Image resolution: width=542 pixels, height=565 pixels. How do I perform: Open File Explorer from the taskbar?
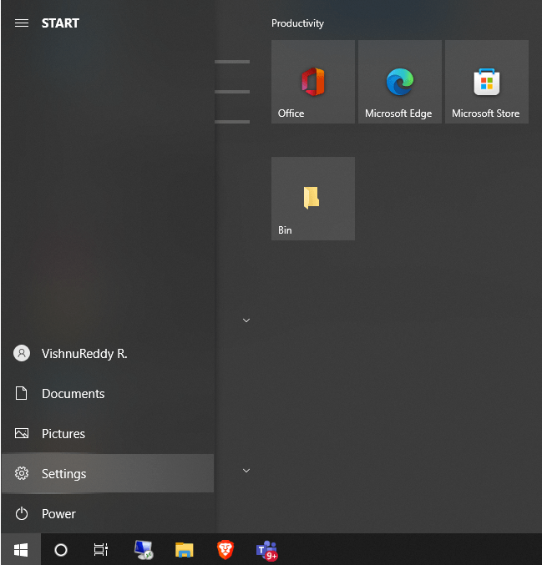tap(185, 550)
